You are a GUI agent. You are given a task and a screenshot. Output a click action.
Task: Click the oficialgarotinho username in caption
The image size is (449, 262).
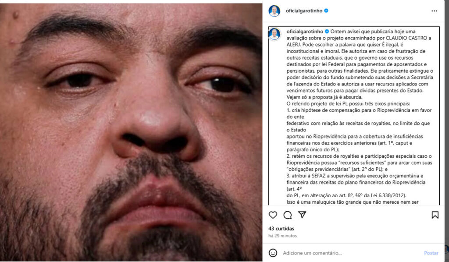click(x=305, y=32)
